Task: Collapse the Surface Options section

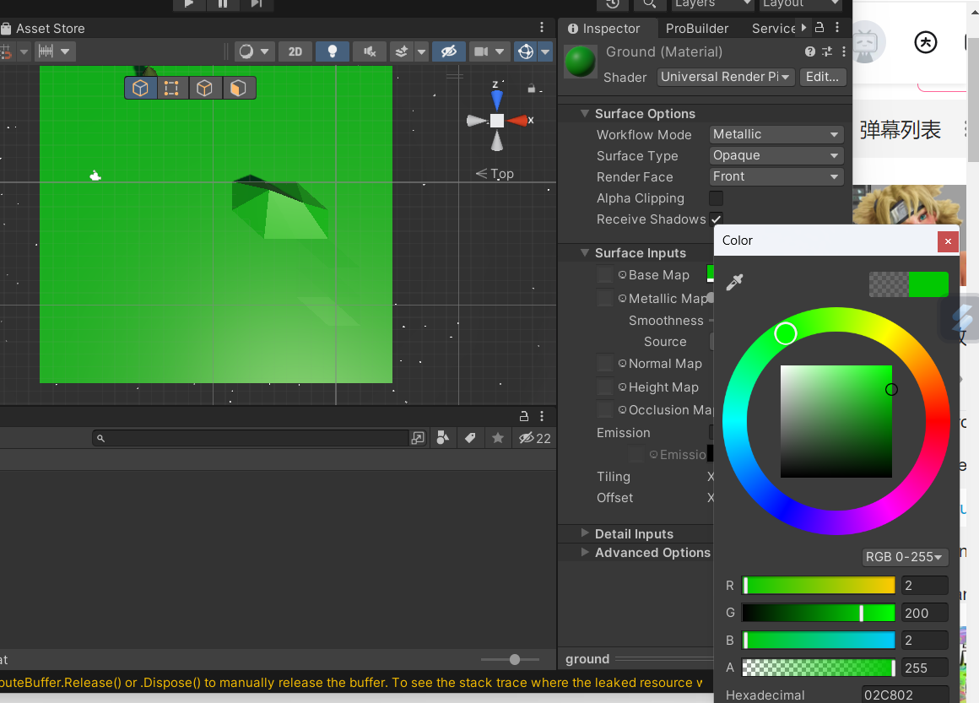Action: click(x=584, y=114)
